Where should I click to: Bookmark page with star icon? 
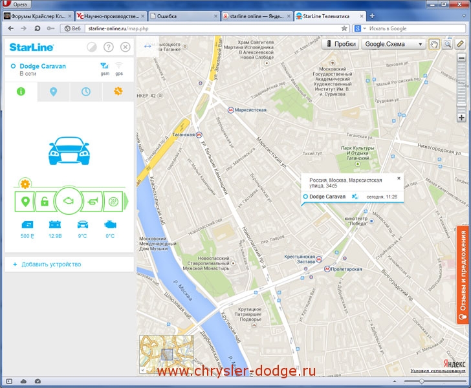[344, 28]
